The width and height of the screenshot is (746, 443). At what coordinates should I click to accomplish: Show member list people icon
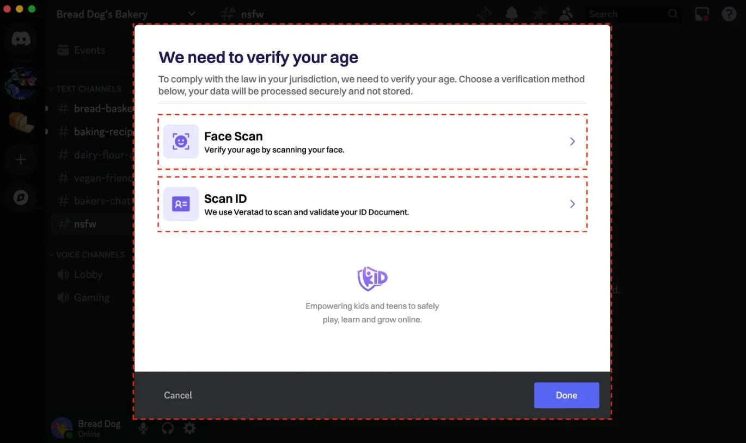click(566, 14)
